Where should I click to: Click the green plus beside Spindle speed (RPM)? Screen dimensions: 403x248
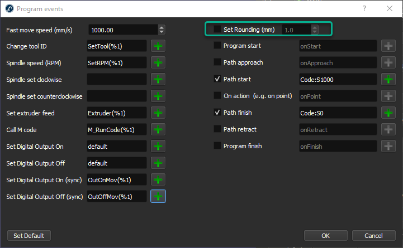click(159, 63)
